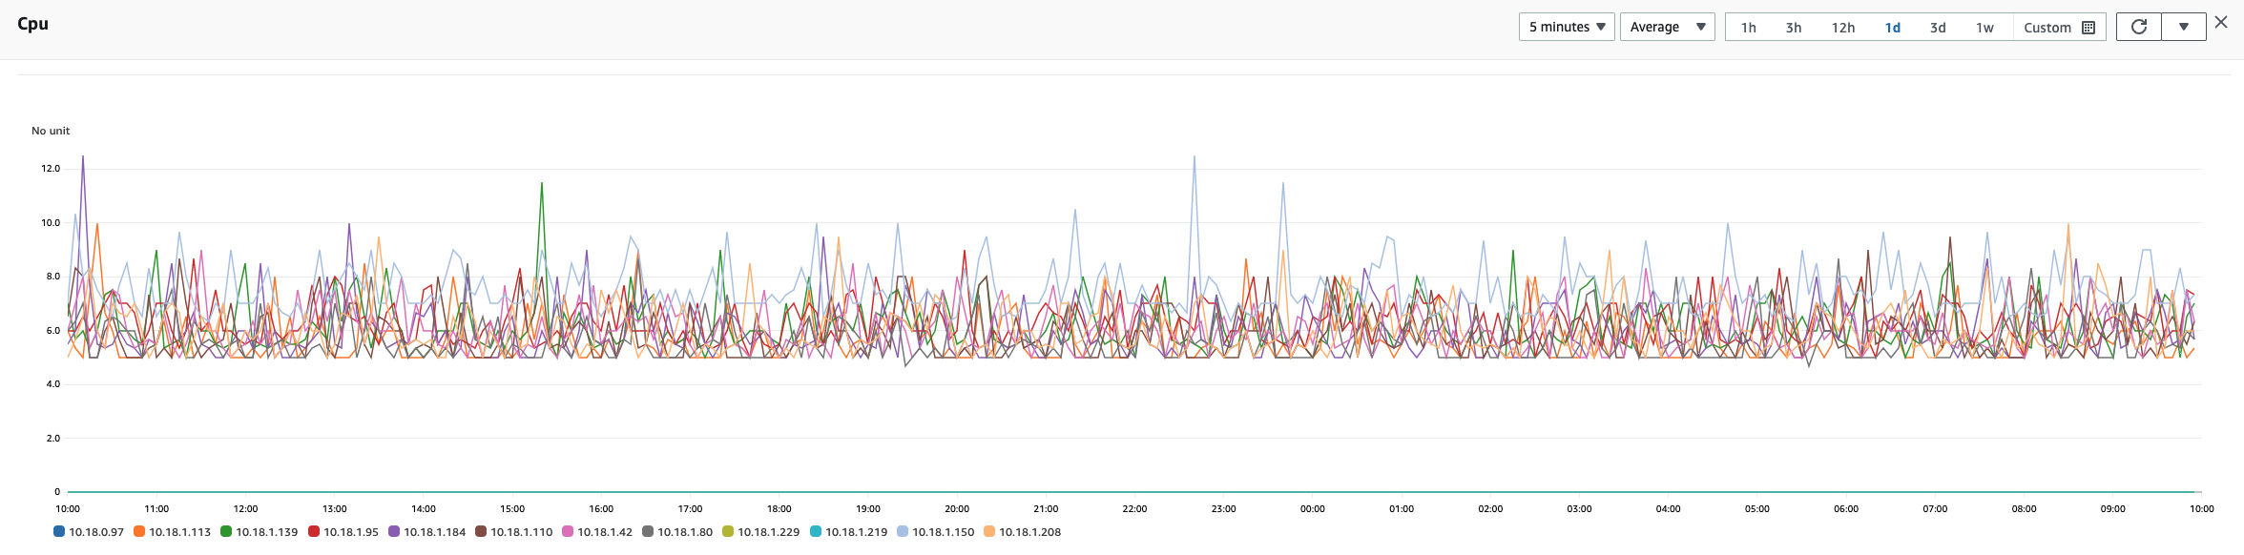Select the 10.18.1.42 legend label
Screen dimensions: 2244x555
(x=605, y=532)
